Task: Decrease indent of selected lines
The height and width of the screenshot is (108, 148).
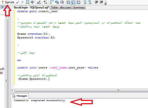Action: click(96, 2)
